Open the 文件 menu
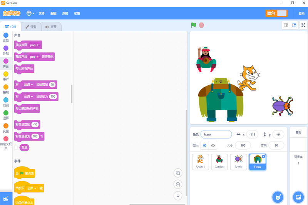This screenshot has width=308, height=205. coord(42,13)
